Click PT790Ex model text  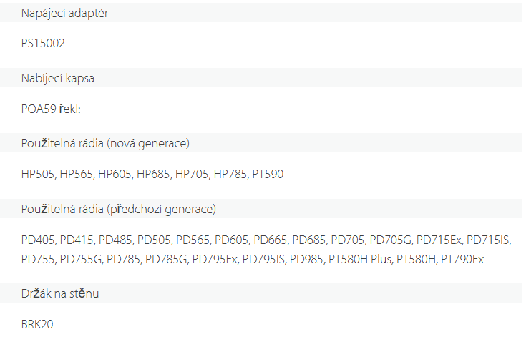coord(462,259)
